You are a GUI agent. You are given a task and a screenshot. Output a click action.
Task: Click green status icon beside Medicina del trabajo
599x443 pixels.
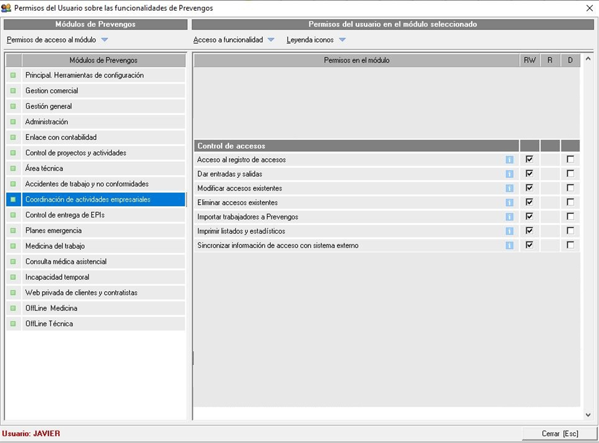(x=13, y=246)
